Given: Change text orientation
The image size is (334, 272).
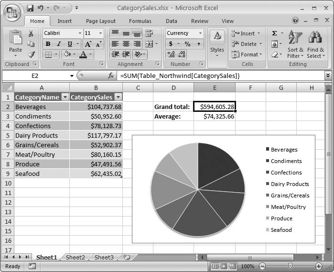Looking at the screenshot, I should (x=138, y=54).
